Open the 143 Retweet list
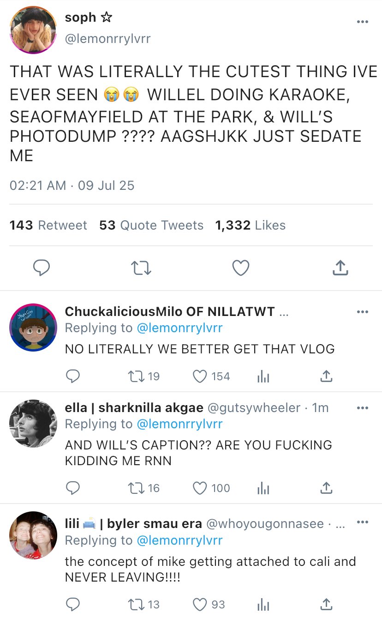Screen dimensions: 382x619 pyautogui.click(x=48, y=225)
